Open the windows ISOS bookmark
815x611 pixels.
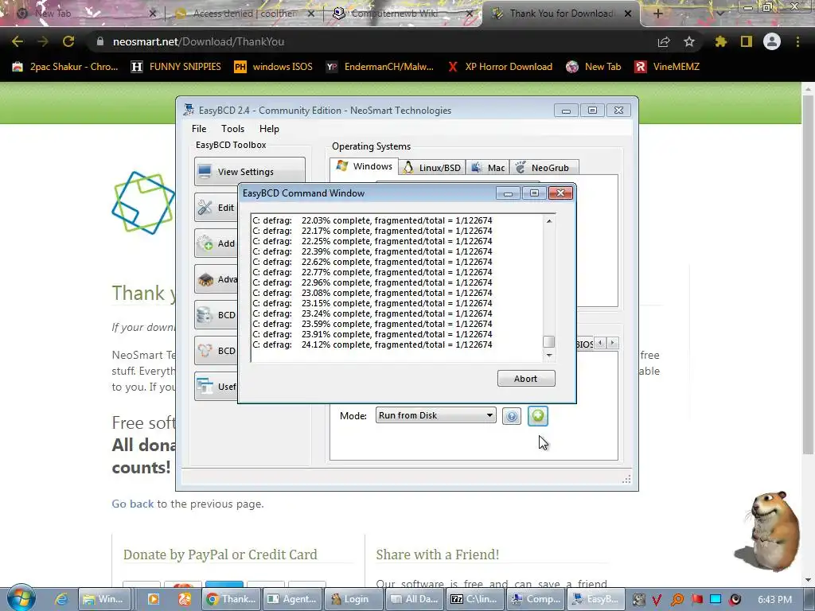274,67
